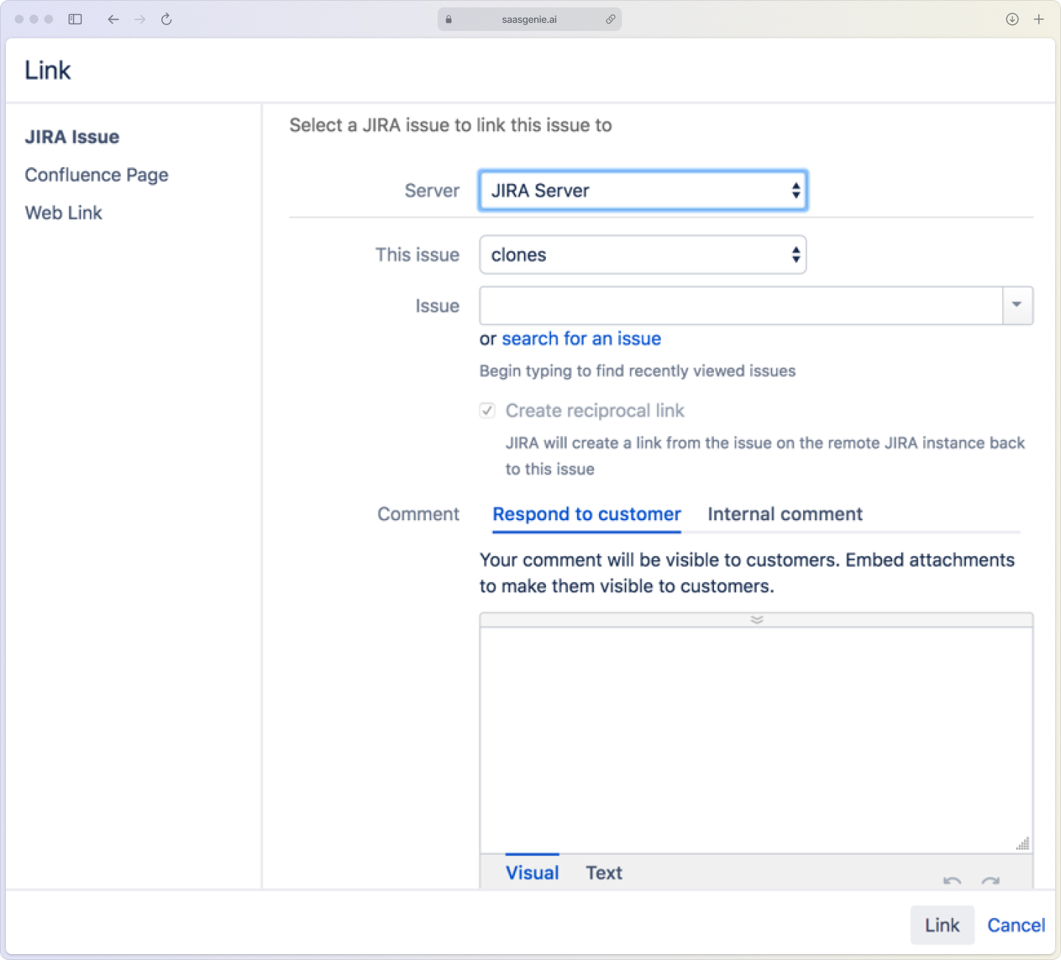Click the undo icon in the comment editor
Image resolution: width=1061 pixels, height=960 pixels.
point(951,881)
